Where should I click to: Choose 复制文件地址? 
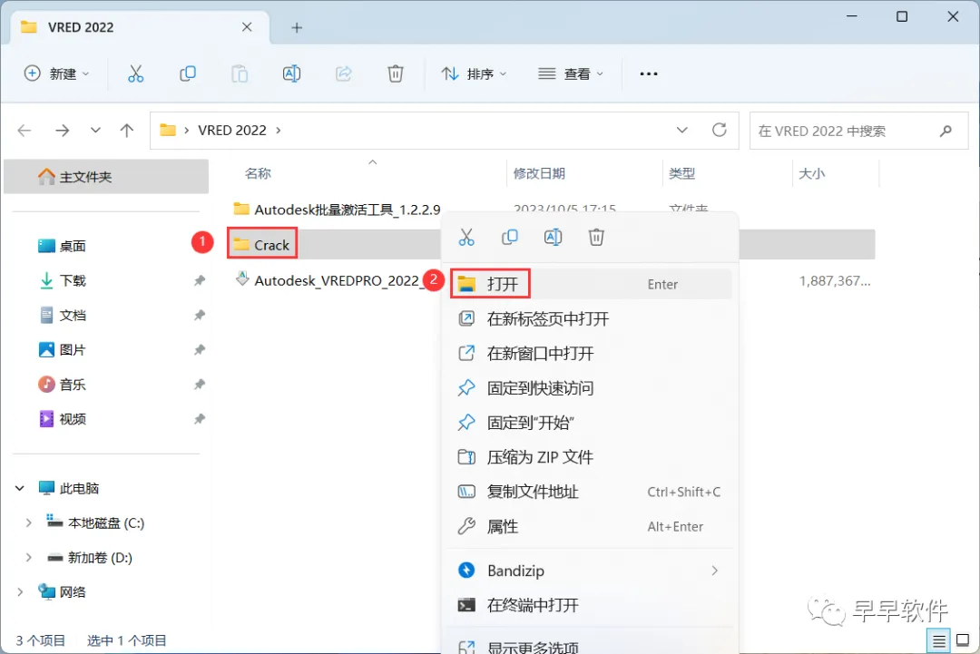(591, 493)
